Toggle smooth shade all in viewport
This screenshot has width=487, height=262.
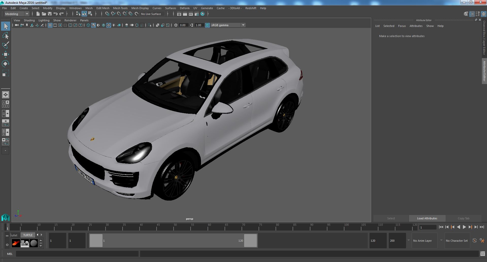tap(93, 25)
